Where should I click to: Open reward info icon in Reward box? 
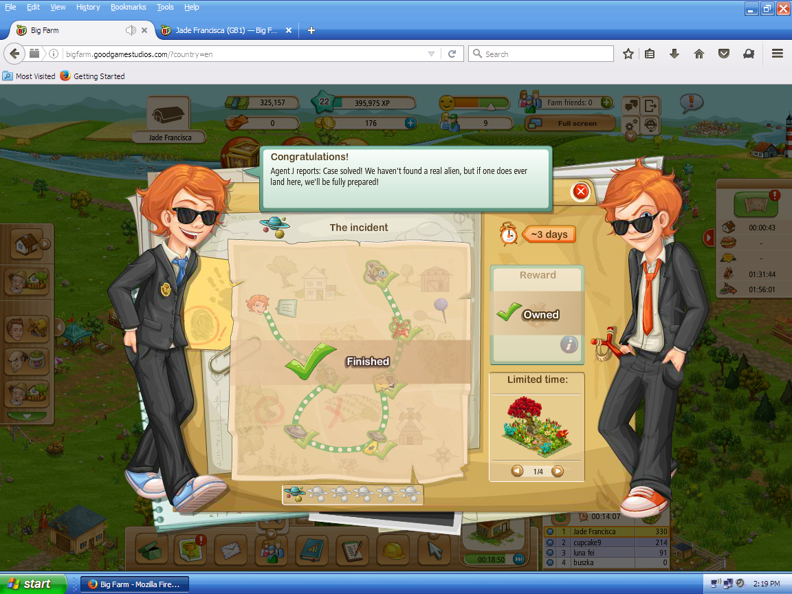coord(569,345)
